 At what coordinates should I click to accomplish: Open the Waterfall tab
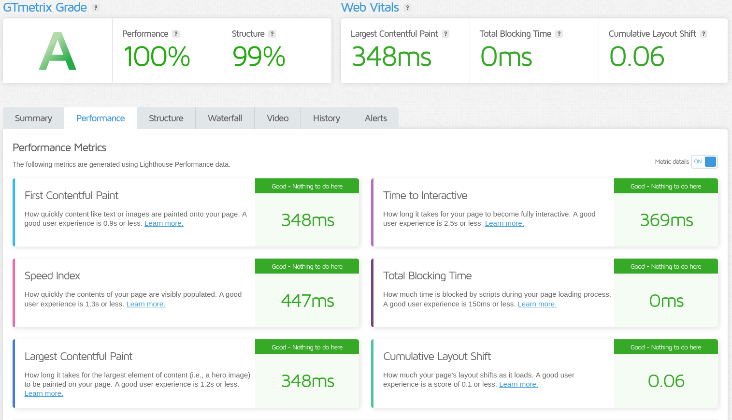(x=224, y=118)
